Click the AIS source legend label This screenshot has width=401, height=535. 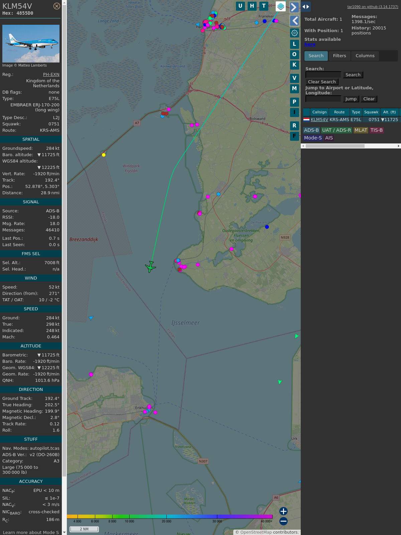click(x=329, y=138)
